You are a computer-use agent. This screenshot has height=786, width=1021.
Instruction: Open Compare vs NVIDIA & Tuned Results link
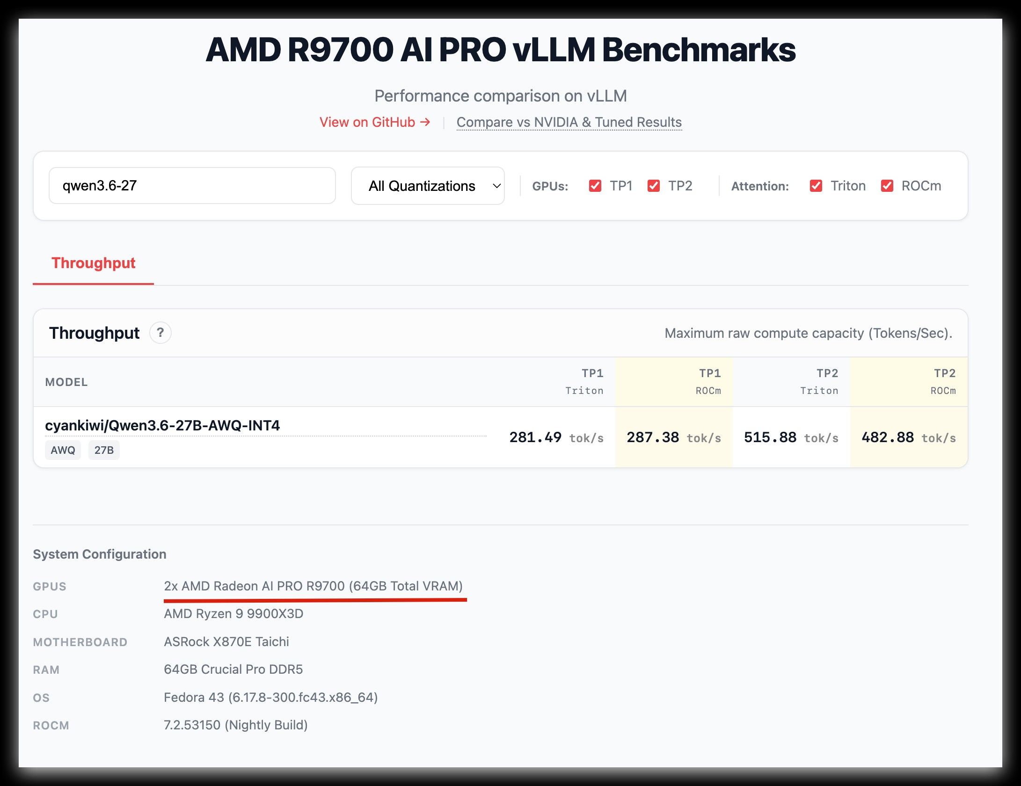tap(569, 122)
